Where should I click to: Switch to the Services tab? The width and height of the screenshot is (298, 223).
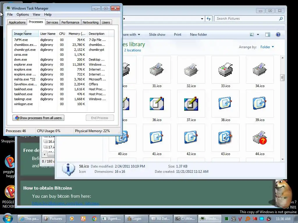[x=52, y=22]
